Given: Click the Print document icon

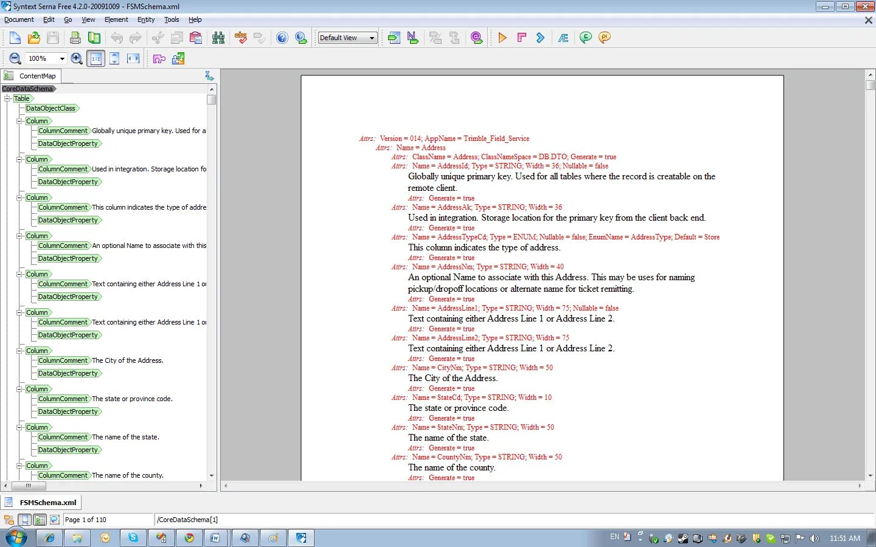Looking at the screenshot, I should pos(75,38).
